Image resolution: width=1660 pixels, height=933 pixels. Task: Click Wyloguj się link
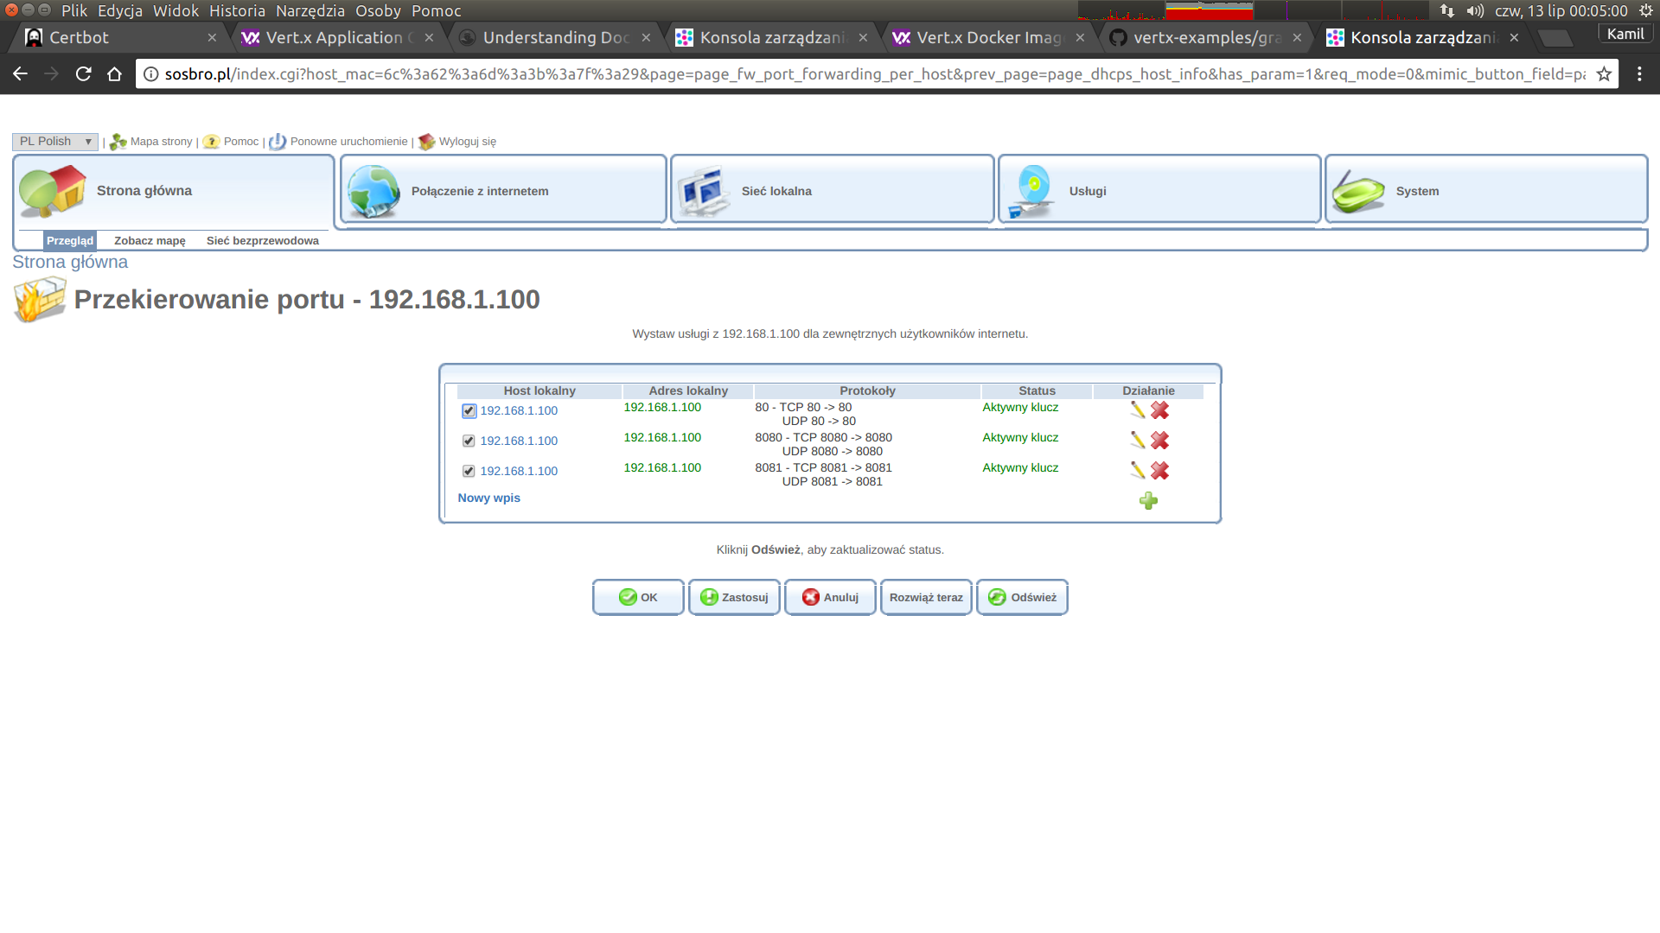tap(468, 142)
